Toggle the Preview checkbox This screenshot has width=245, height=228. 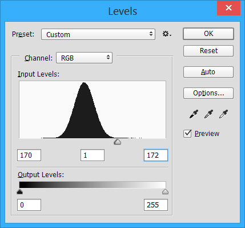[187, 134]
